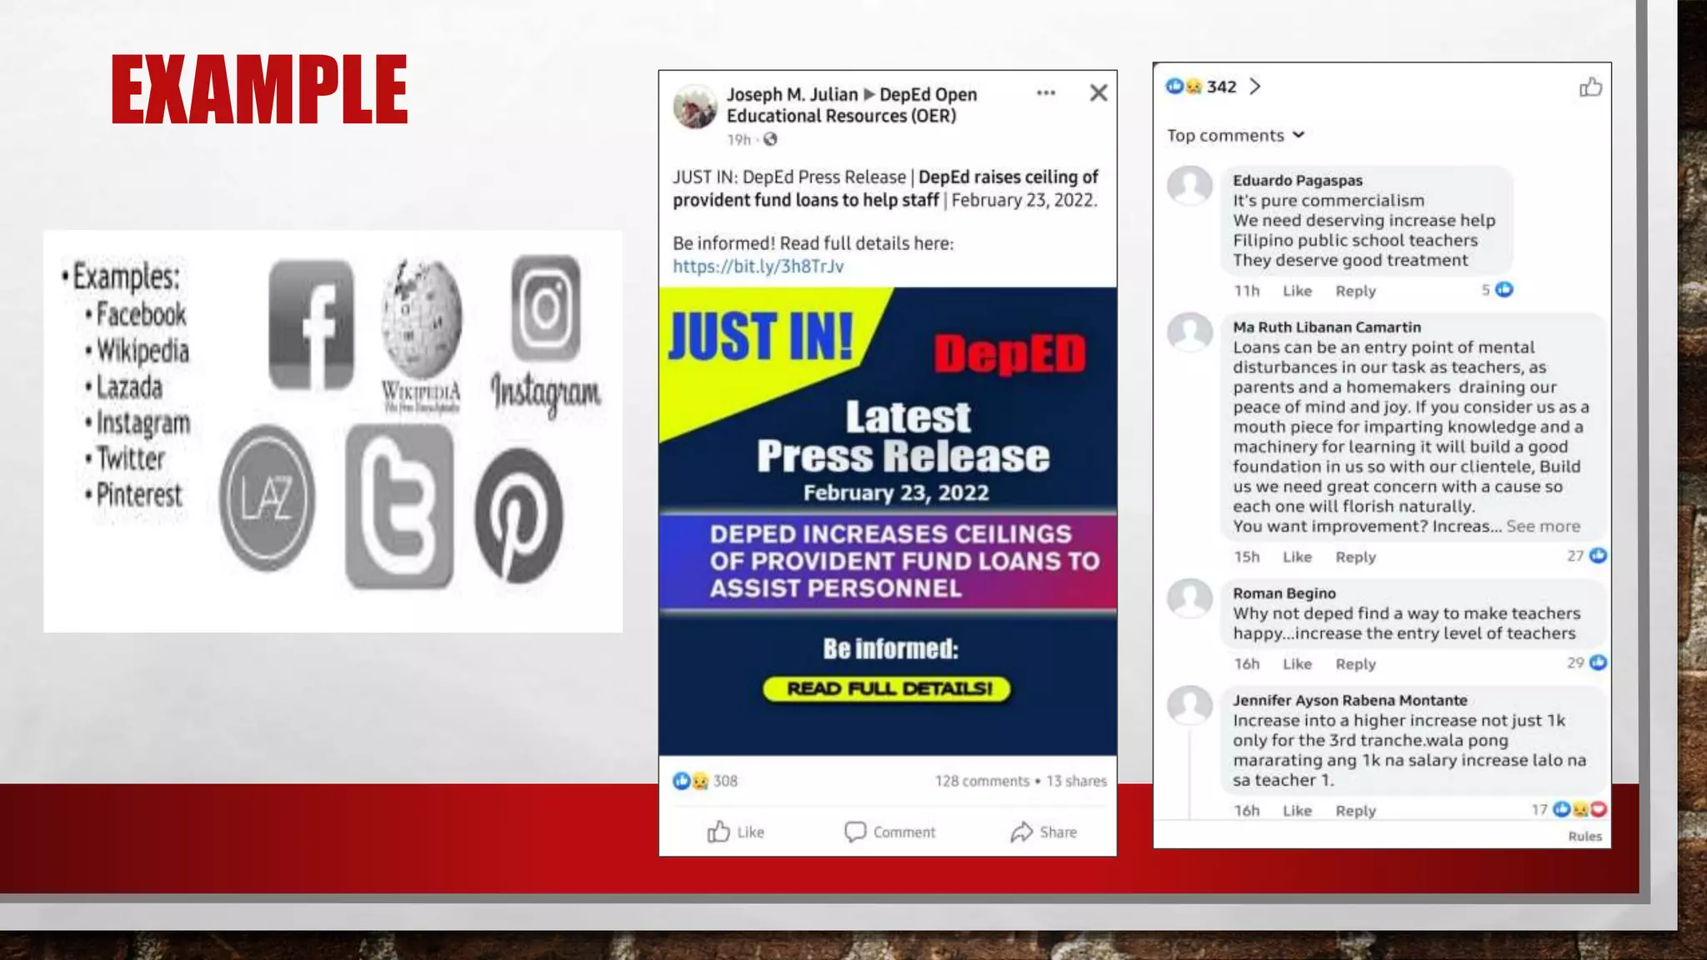Click the Facebook logo icon
The width and height of the screenshot is (1707, 960).
pos(311,325)
